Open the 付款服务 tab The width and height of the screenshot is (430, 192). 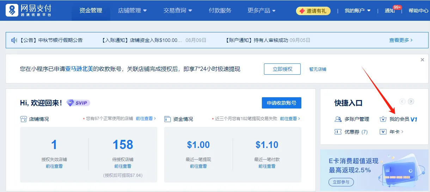220,11
